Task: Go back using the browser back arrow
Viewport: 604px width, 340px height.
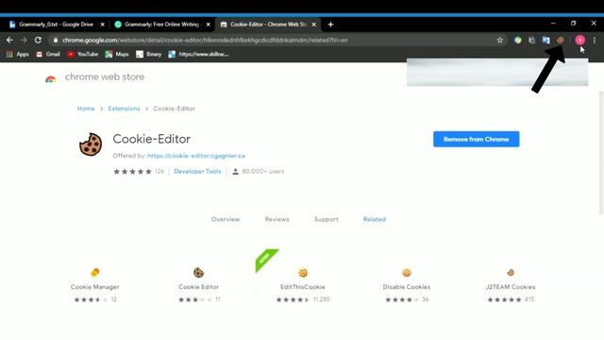Action: point(9,40)
